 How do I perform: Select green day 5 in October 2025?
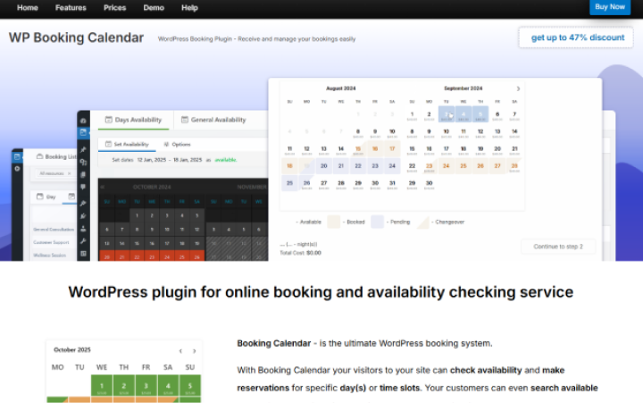click(190, 387)
